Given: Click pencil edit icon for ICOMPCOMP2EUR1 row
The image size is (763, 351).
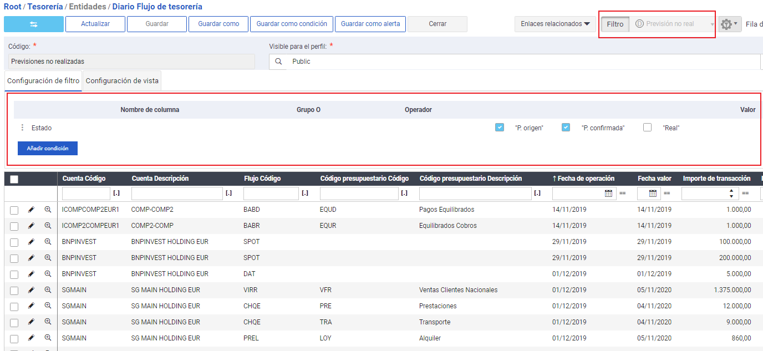Looking at the screenshot, I should [32, 210].
